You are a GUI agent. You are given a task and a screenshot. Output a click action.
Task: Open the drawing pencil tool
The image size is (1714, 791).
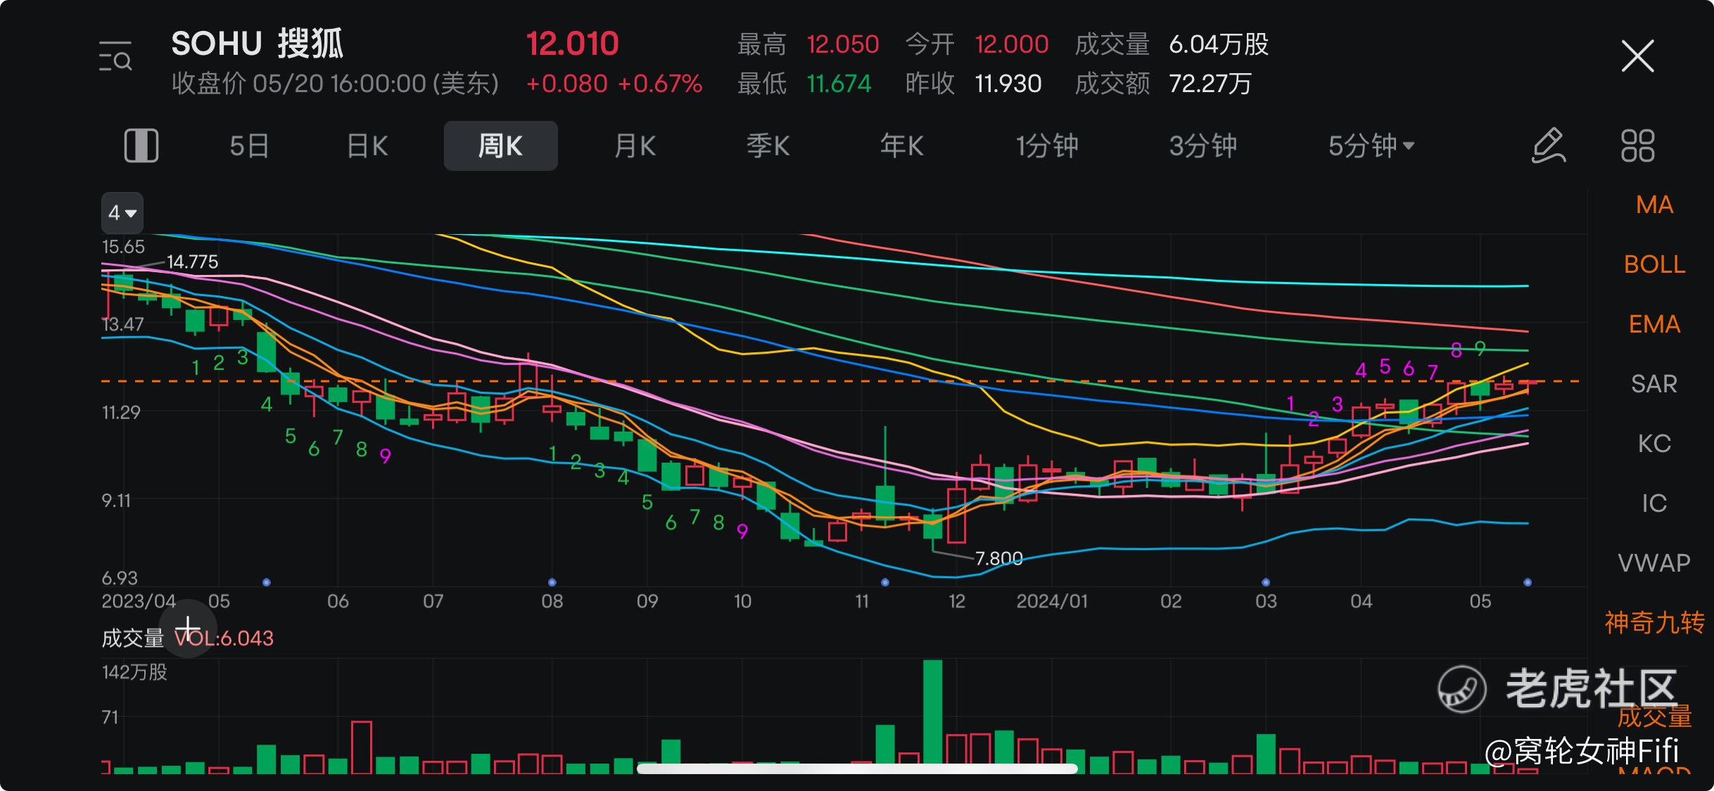[1549, 146]
